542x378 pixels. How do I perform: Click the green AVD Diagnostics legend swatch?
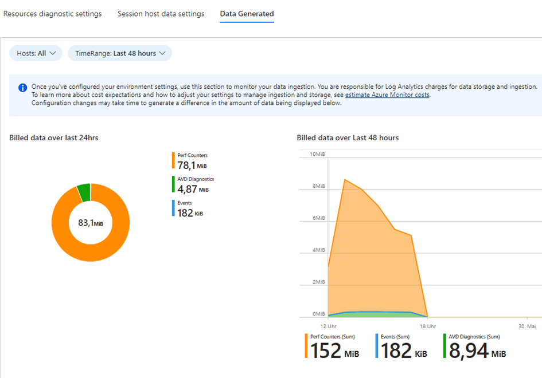[173, 184]
